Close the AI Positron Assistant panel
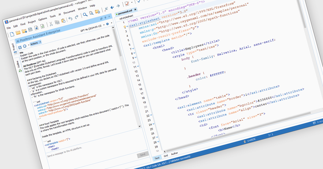Screen dimensions: 323x169 point(109,17)
